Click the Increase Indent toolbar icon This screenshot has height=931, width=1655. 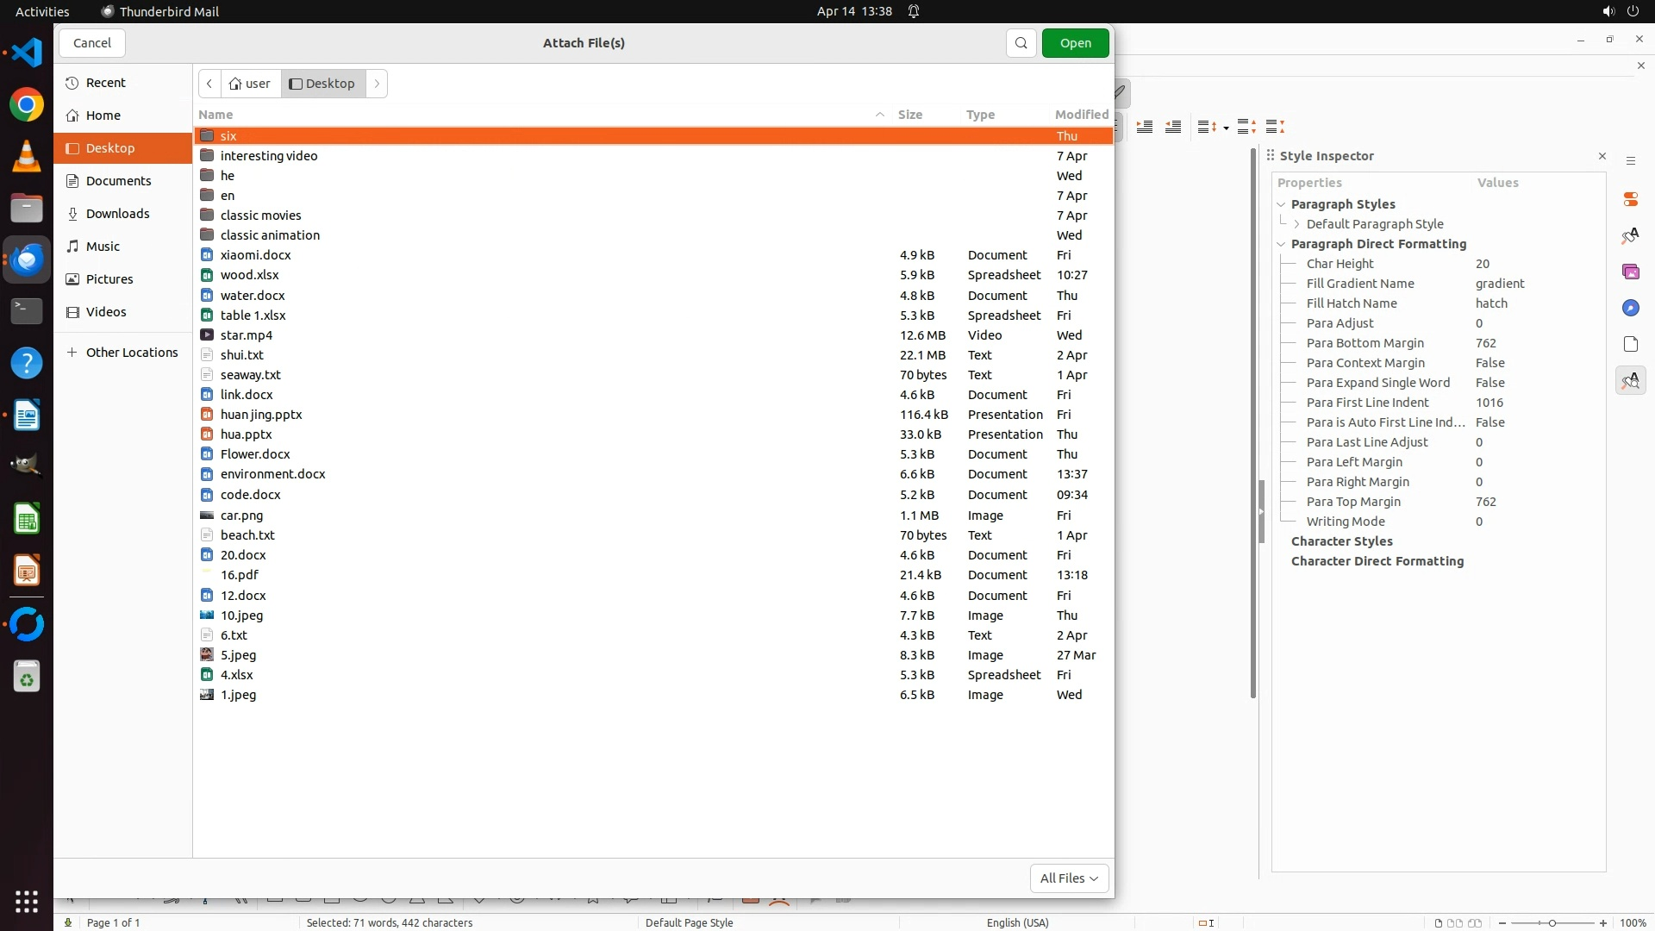1145,127
